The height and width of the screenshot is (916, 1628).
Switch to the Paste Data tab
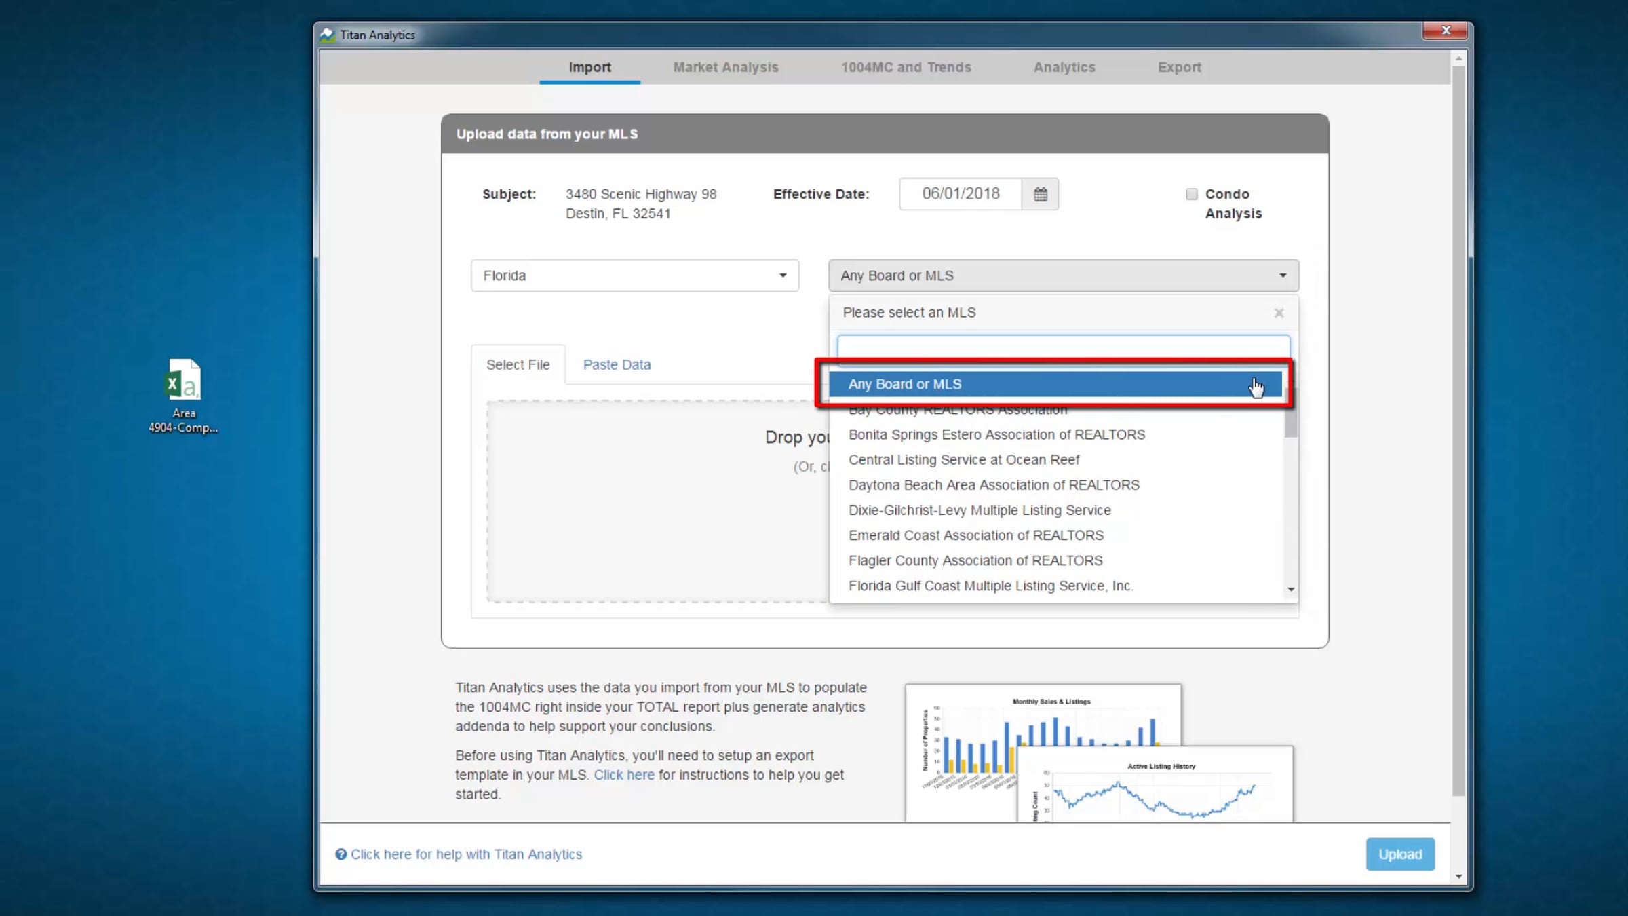(616, 364)
